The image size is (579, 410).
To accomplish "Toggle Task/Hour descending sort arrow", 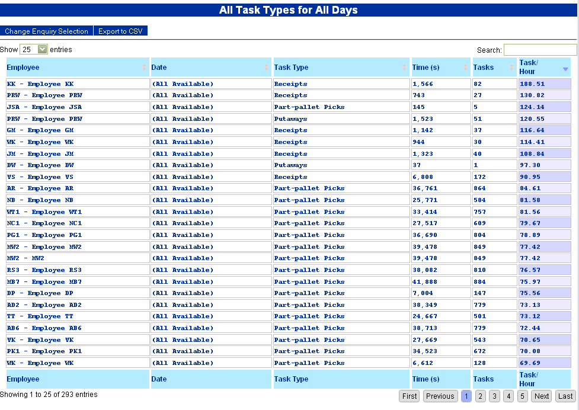I will [565, 69].
